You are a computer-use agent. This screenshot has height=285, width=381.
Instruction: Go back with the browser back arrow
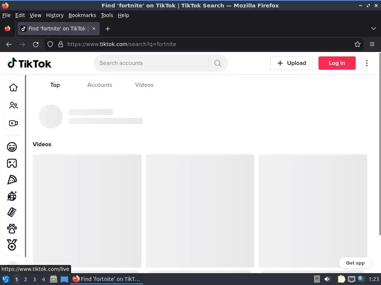click(x=9, y=45)
